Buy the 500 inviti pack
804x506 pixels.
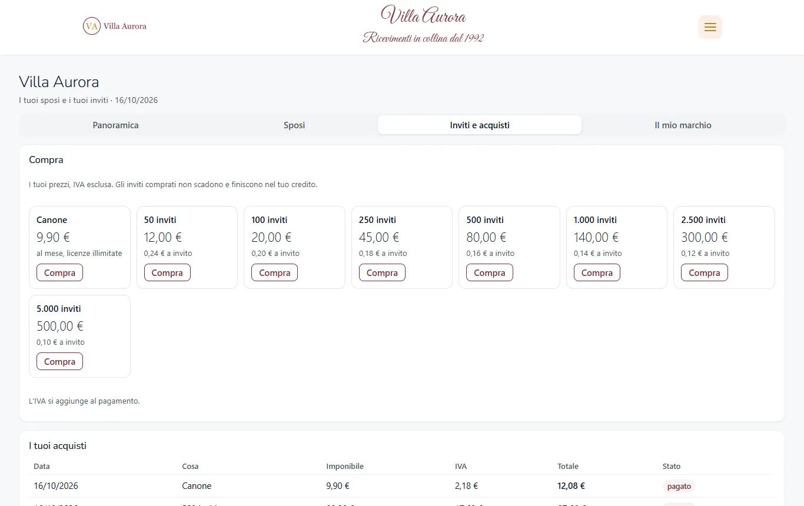490,273
